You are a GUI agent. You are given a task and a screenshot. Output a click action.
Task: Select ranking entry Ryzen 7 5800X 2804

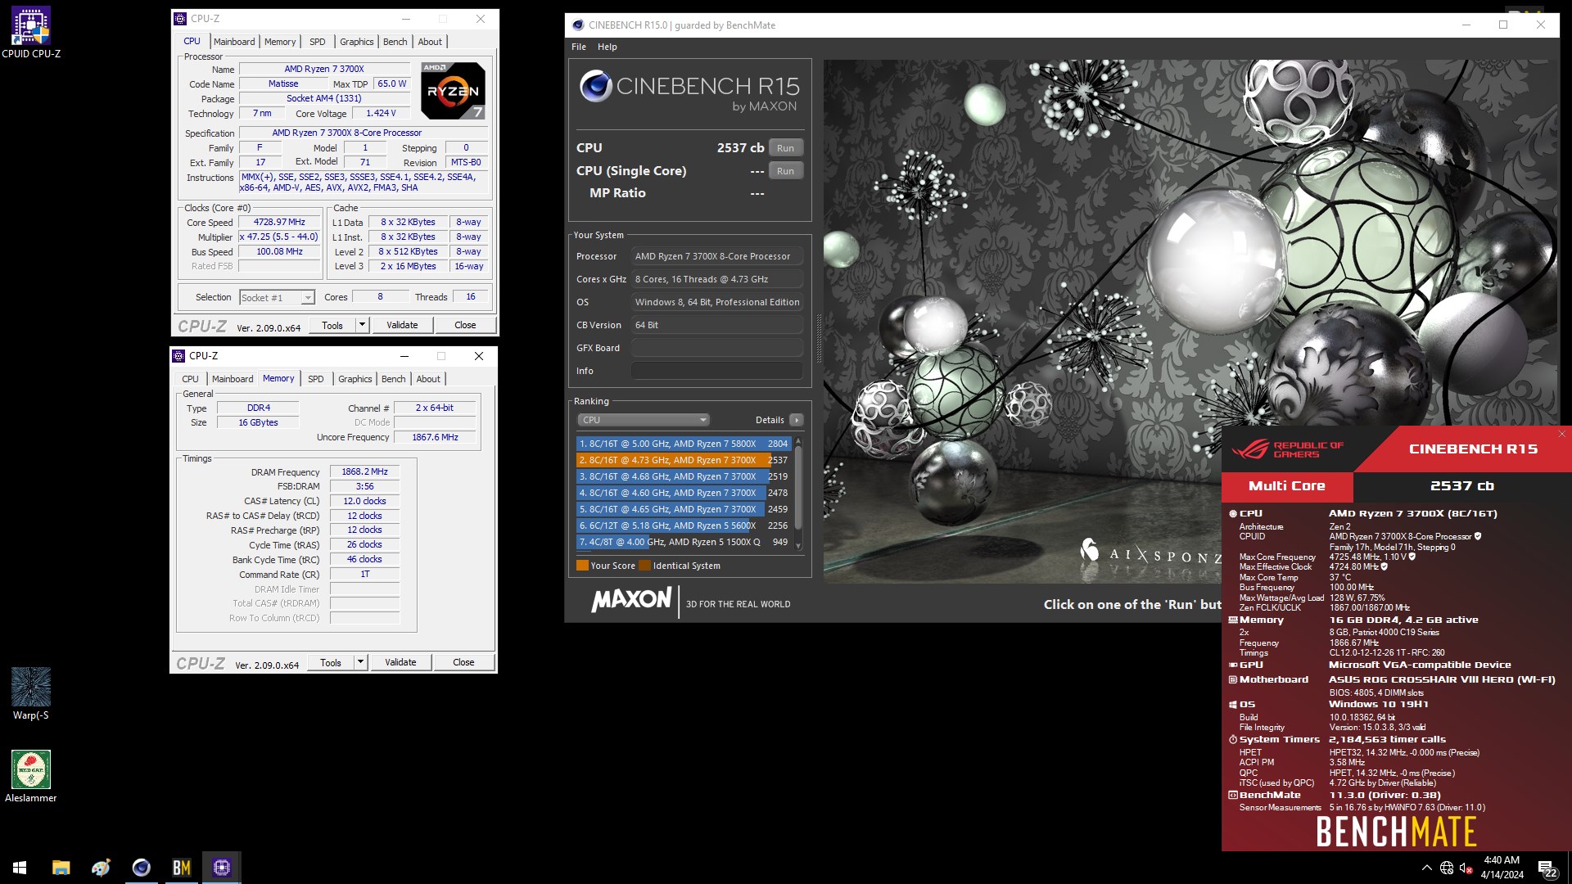pos(684,444)
